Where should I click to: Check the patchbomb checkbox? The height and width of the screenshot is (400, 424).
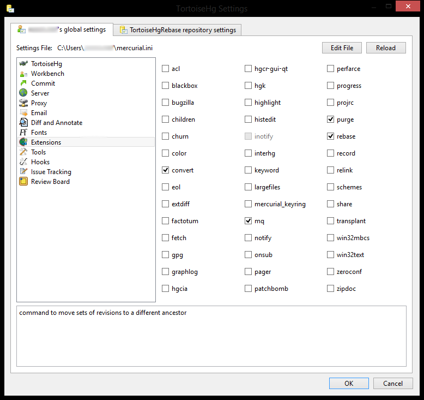(x=248, y=289)
